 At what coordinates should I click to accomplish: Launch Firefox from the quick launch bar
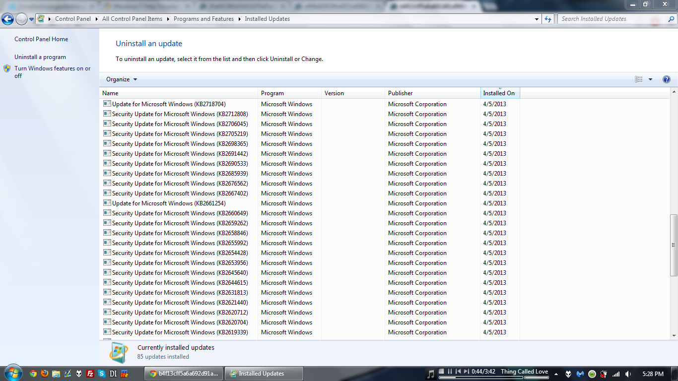point(45,374)
